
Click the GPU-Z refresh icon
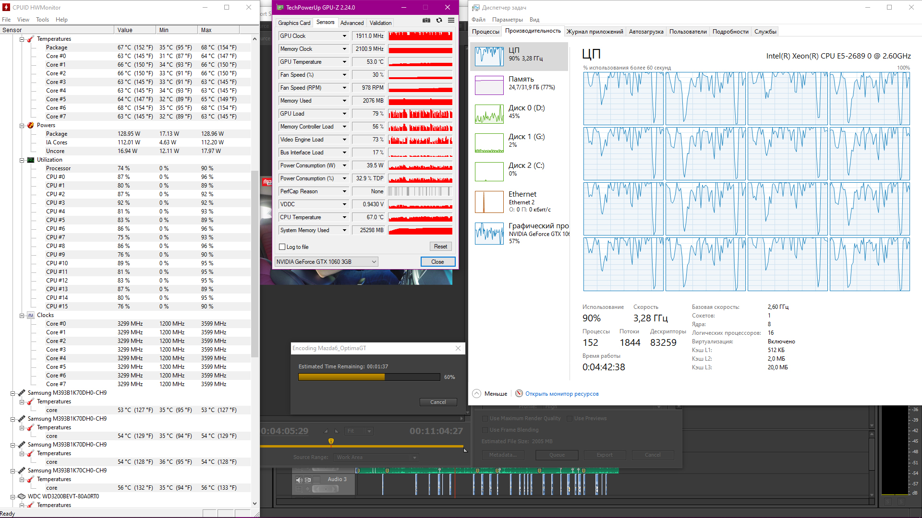tap(439, 20)
